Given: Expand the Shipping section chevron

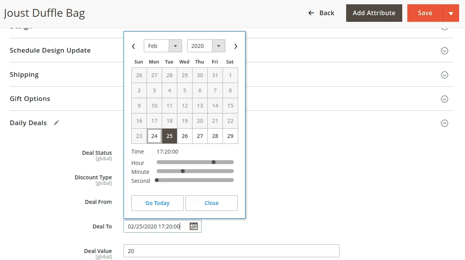Looking at the screenshot, I should pyautogui.click(x=444, y=75).
